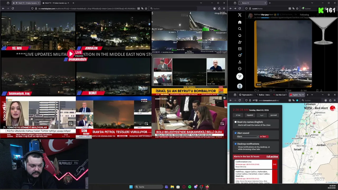This screenshot has width=338, height=190.
Task: Bookmark star in x.com address bar
Action: pos(297,8)
